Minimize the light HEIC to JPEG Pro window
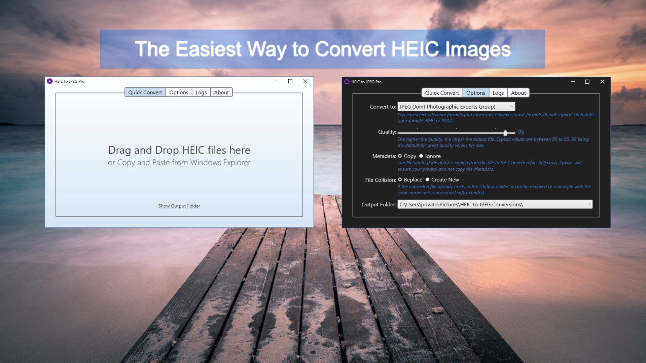The image size is (646, 363). click(276, 81)
